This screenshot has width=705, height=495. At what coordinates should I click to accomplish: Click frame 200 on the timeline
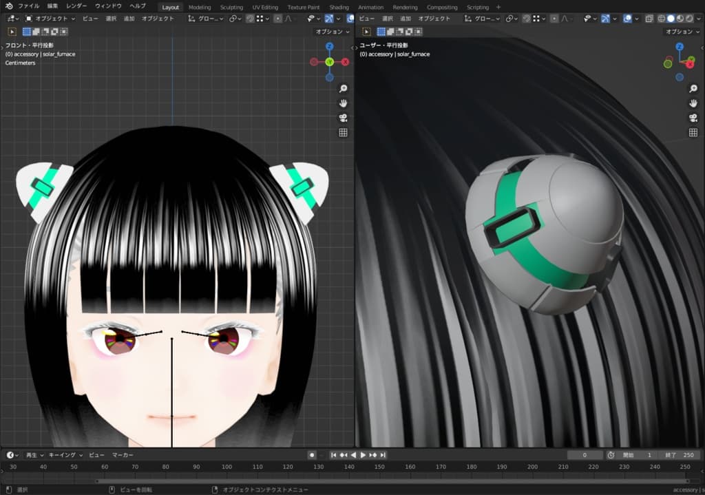click(532, 467)
